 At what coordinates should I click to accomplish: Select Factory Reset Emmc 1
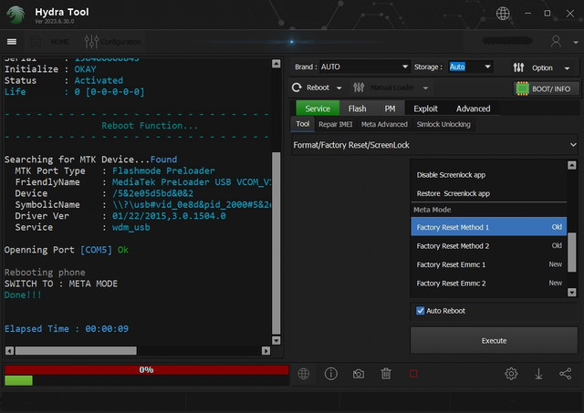pyautogui.click(x=489, y=264)
